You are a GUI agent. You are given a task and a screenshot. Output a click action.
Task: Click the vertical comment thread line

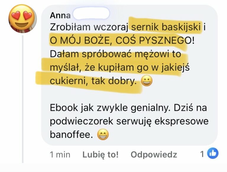click(22, 99)
